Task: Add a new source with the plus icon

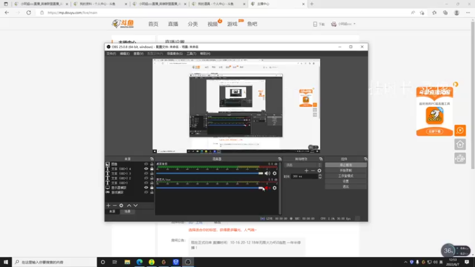Action: [x=108, y=205]
